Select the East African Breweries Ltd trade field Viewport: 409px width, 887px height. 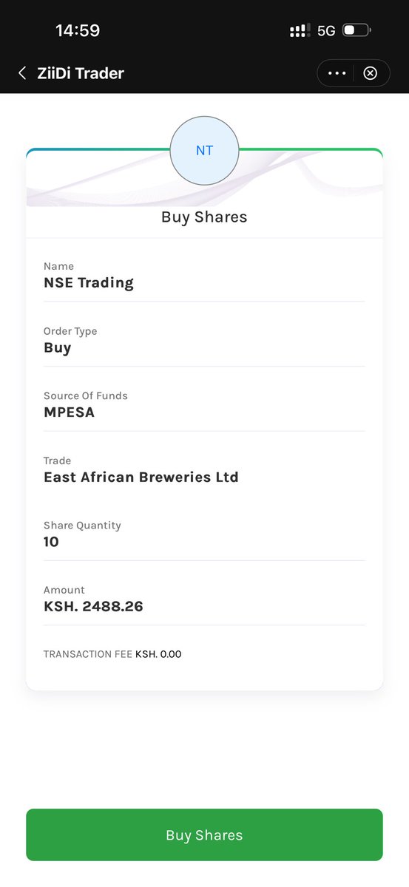204,470
